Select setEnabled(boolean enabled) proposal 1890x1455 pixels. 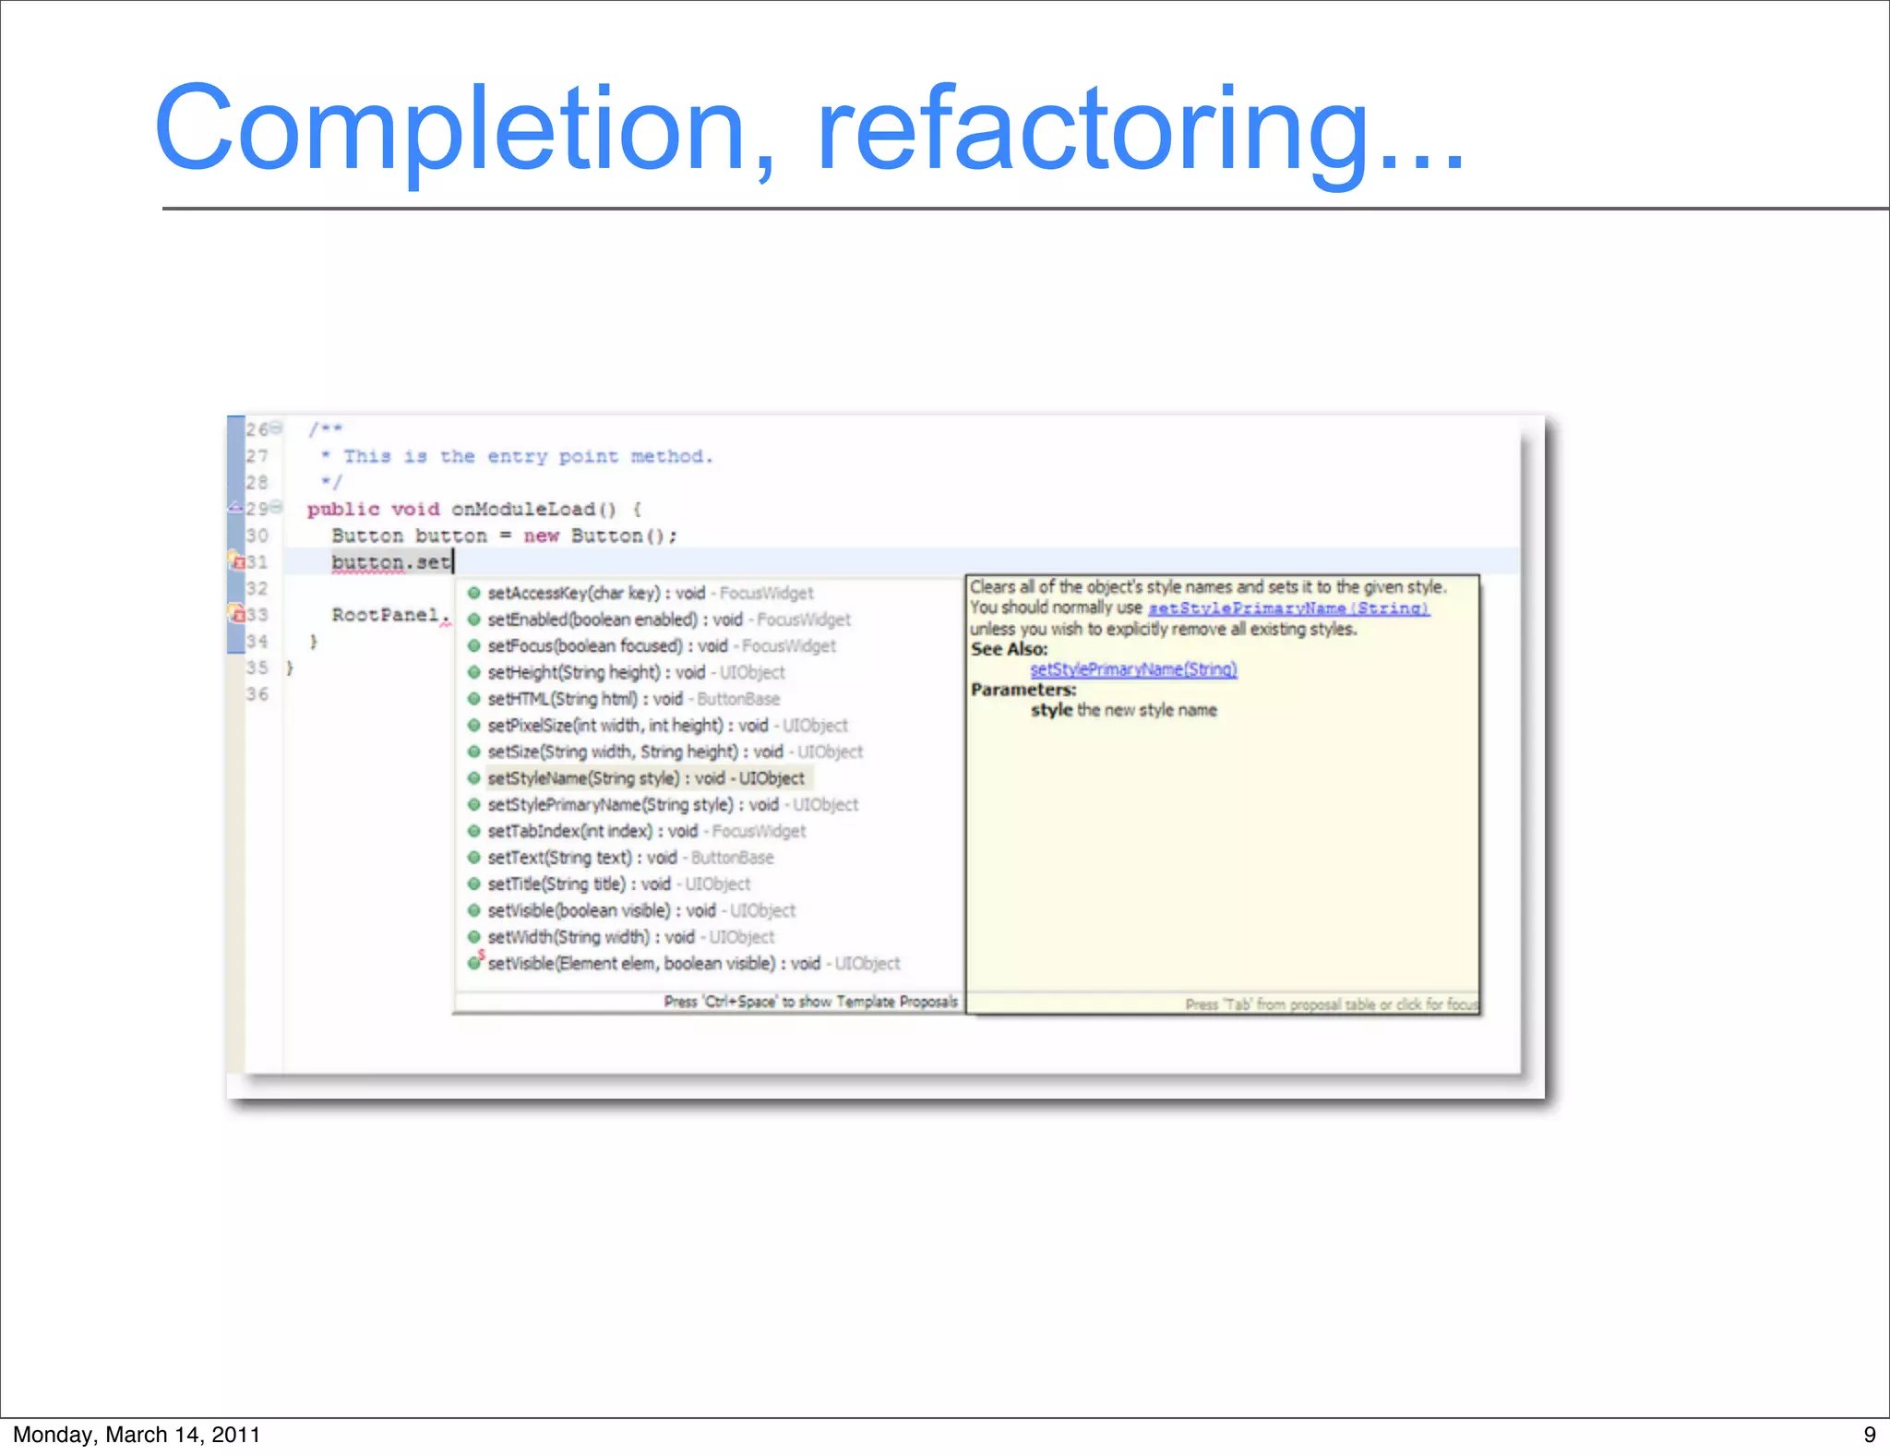(669, 619)
